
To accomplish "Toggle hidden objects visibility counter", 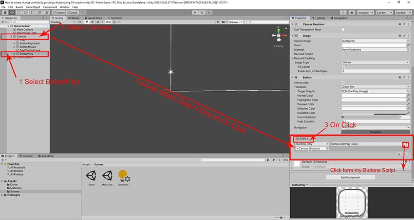I will pos(108,22).
